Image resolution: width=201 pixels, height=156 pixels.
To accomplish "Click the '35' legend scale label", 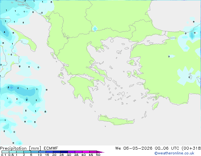I will (76, 155).
